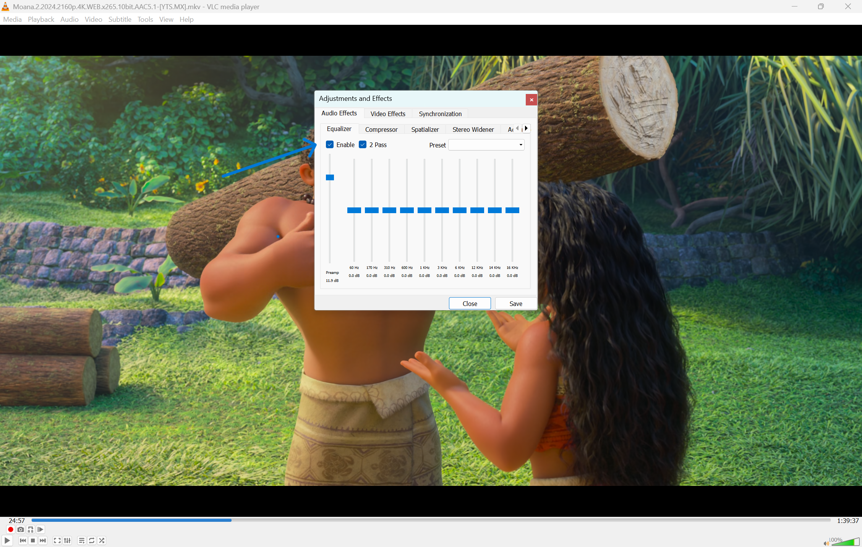Screen dimensions: 862x547
Task: Toggle fullscreen icon in controls
Action: (57, 541)
